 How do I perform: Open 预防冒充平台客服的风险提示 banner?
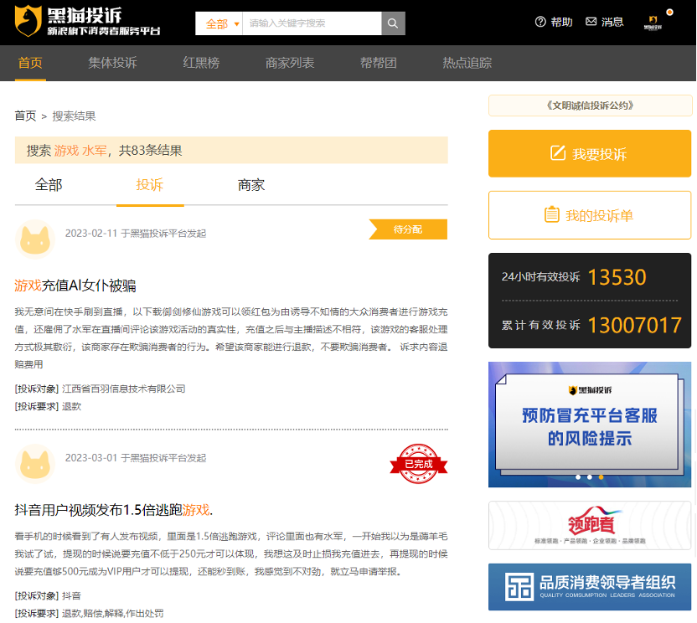(x=590, y=425)
